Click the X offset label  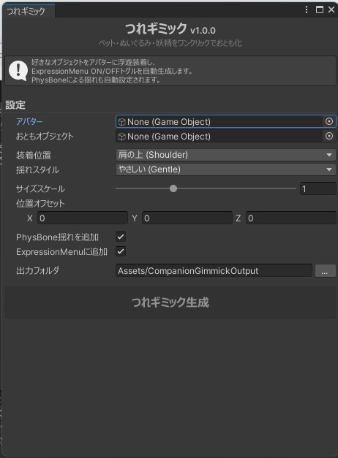[x=30, y=218]
